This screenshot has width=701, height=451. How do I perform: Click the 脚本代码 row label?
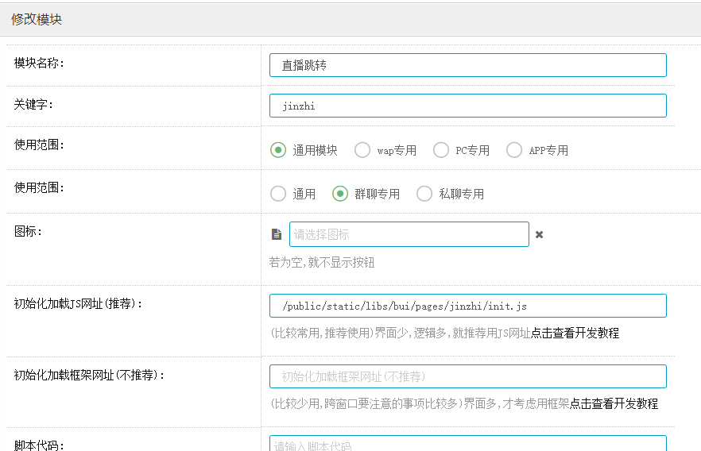point(40,445)
